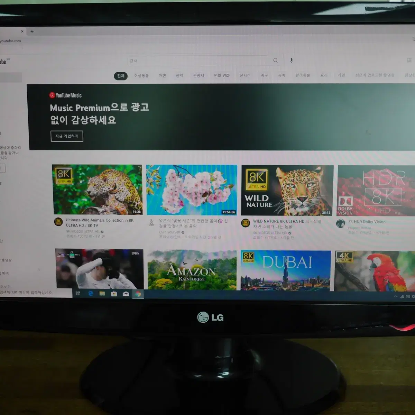Open the YouTube apps grid icon

tap(409, 60)
